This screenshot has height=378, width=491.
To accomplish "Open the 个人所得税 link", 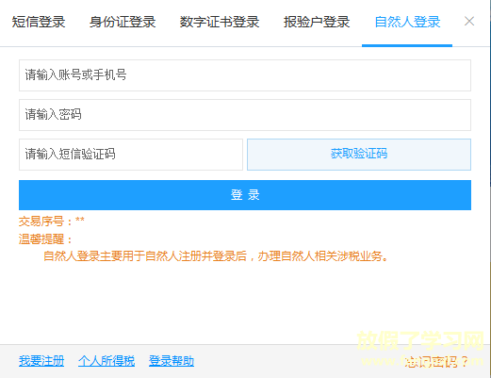I will coord(106,361).
